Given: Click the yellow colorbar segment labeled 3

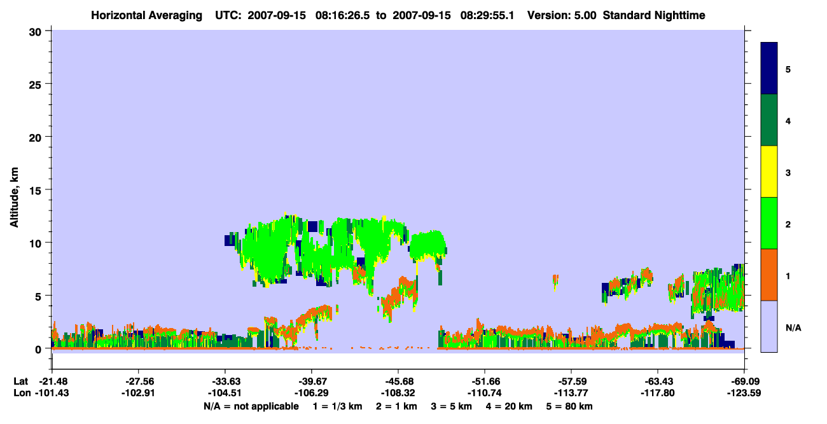Looking at the screenshot, I should click(x=769, y=172).
